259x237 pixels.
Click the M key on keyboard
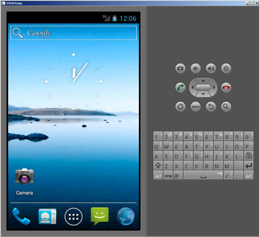pyautogui.click(x=229, y=165)
